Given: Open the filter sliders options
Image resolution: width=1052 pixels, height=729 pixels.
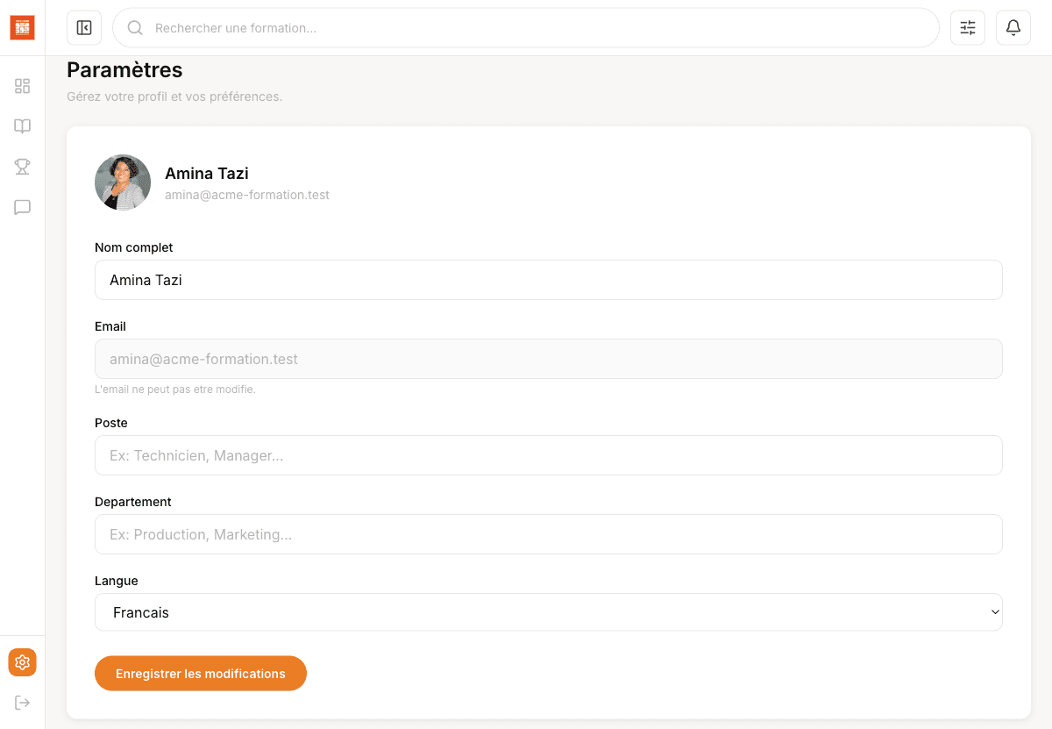Looking at the screenshot, I should click(968, 28).
